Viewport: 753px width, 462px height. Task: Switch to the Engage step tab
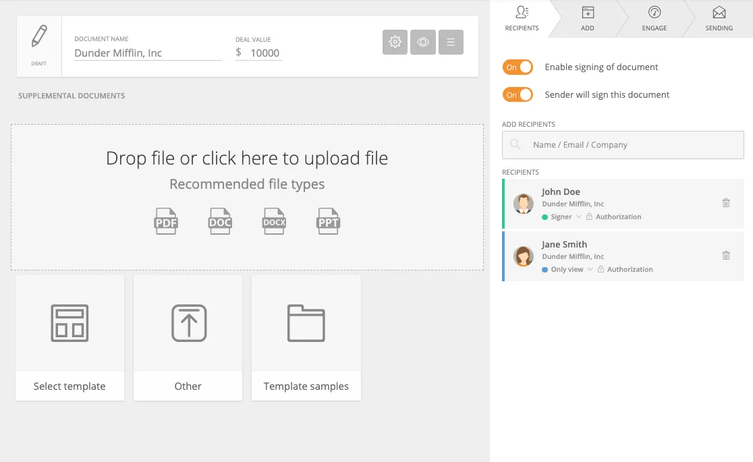point(654,19)
